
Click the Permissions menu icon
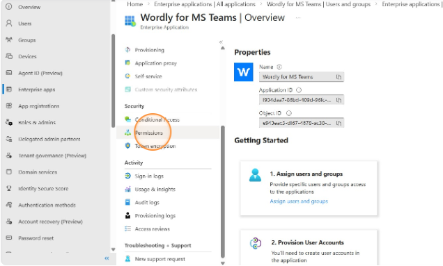coord(127,133)
